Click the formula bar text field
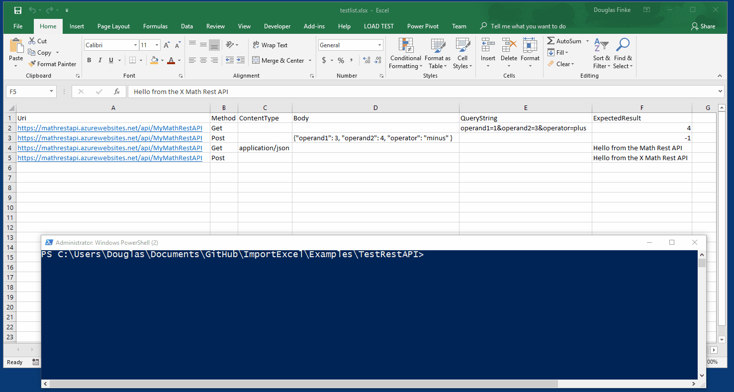 (423, 92)
